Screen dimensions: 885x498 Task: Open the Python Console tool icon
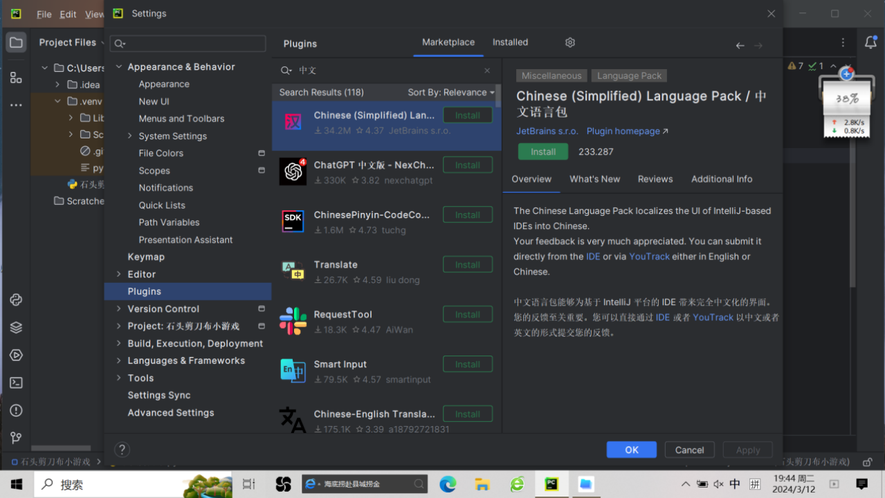click(16, 299)
